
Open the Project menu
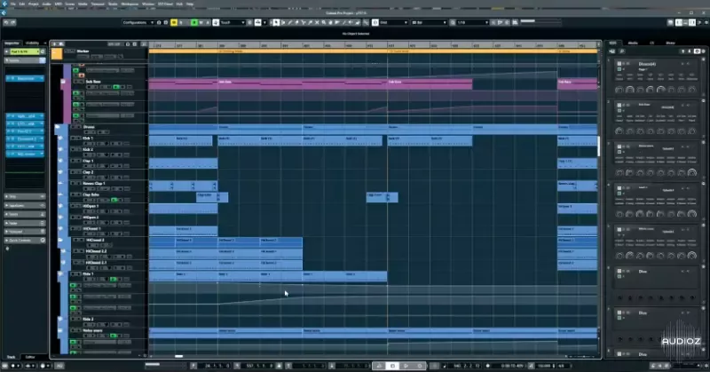(x=34, y=4)
